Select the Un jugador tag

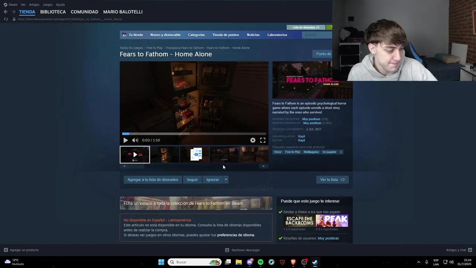[329, 152]
